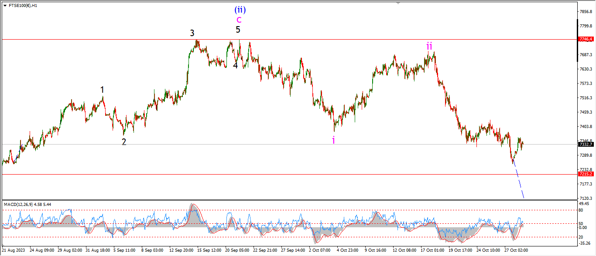Select the black wave 2 label
This screenshot has height=256, width=596.
pyautogui.click(x=124, y=141)
